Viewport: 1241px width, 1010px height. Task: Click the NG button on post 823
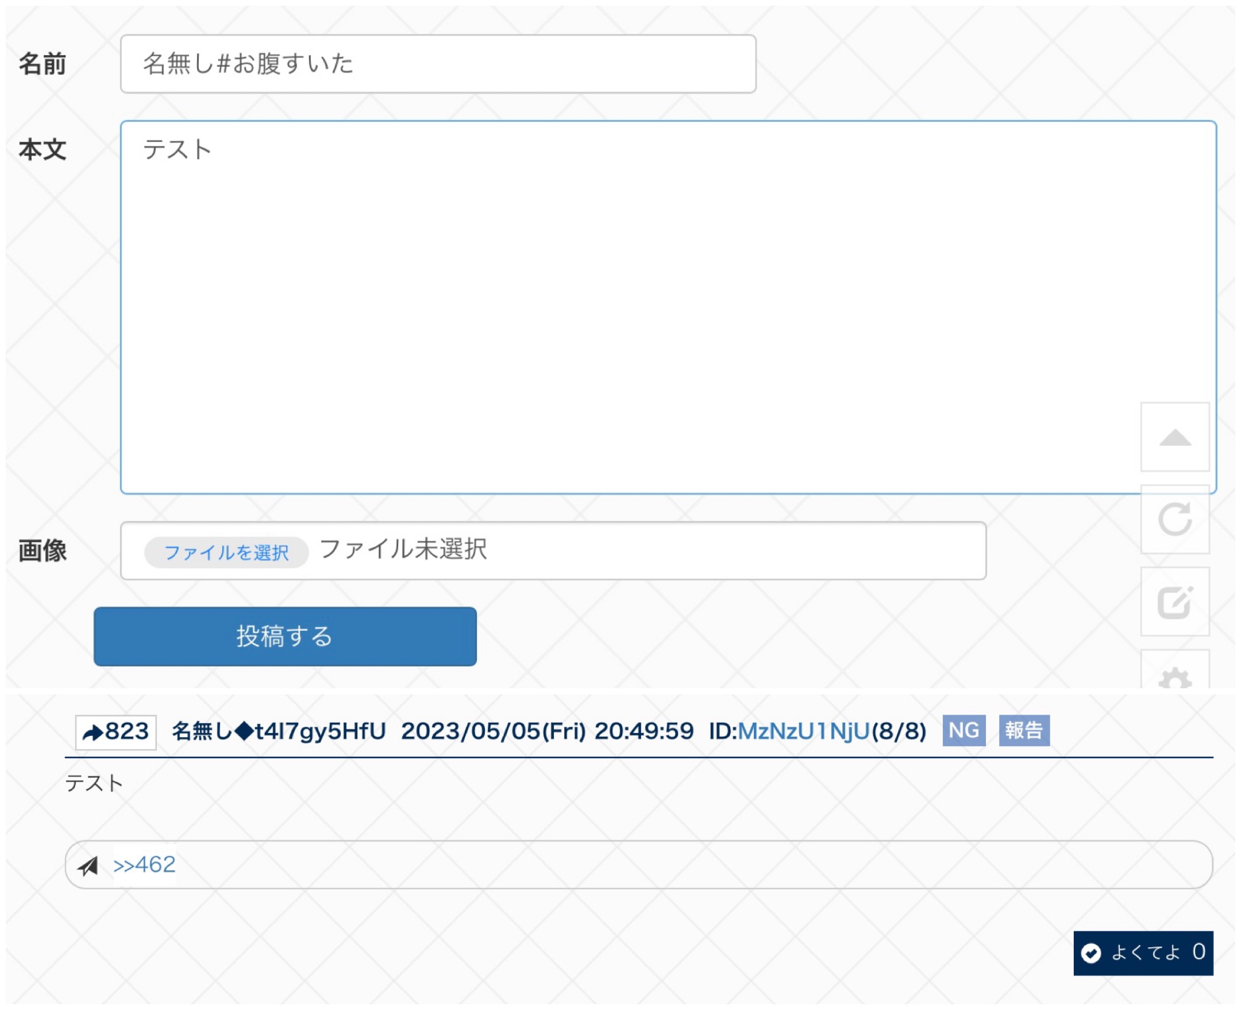(963, 731)
